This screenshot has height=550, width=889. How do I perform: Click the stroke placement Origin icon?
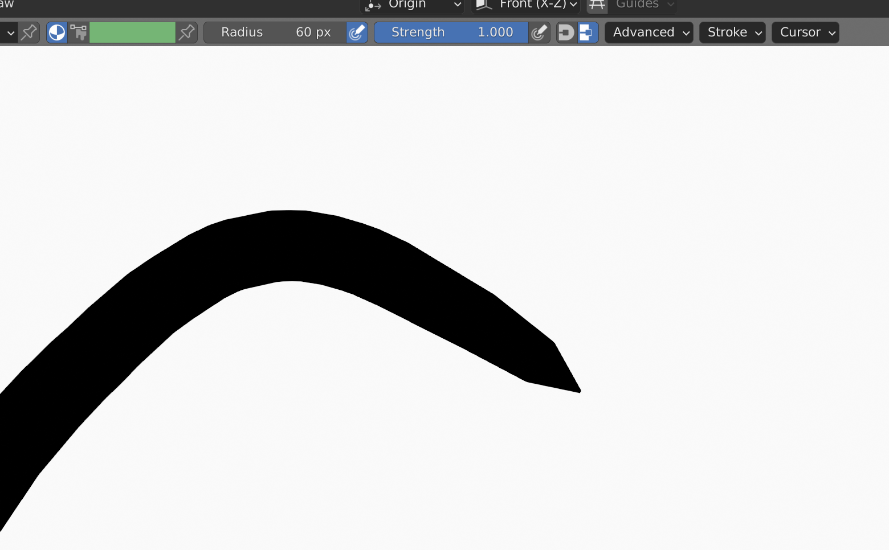(373, 5)
